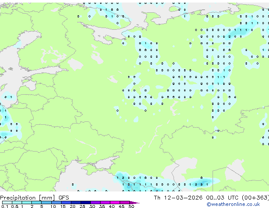The image size is (269, 208).
Task: Select the forecast date 'Th 12-03-2026'
Action: click(178, 198)
